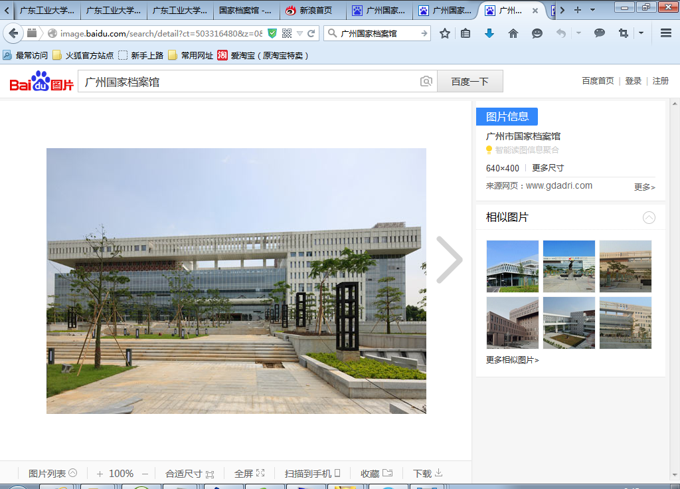Switch to the 国家档案馆 tab
This screenshot has width=680, height=489.
click(x=245, y=10)
